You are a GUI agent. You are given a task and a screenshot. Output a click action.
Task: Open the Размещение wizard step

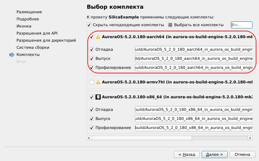click(x=29, y=12)
